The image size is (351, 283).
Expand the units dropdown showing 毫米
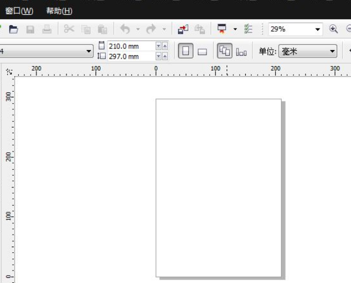pos(333,52)
